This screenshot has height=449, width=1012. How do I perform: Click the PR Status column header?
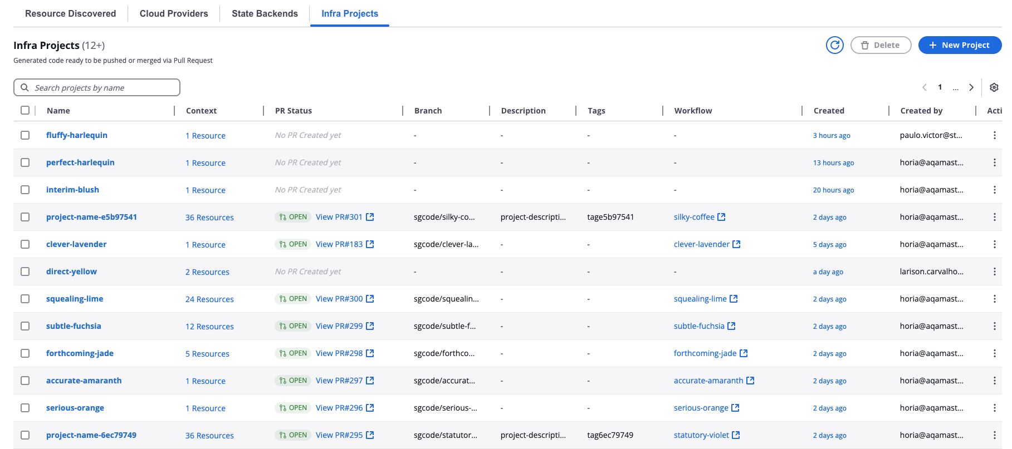point(294,111)
